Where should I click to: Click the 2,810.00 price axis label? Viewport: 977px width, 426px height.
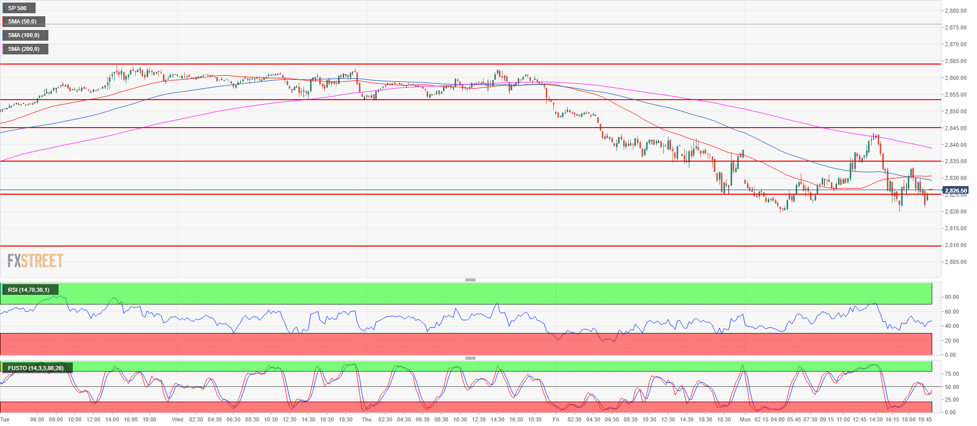955,245
